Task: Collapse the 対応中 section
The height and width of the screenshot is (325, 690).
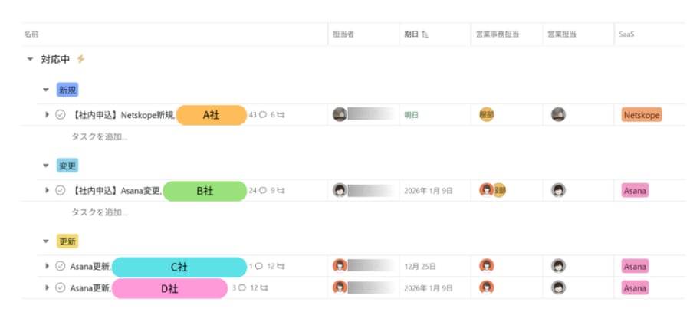Action: (30, 59)
